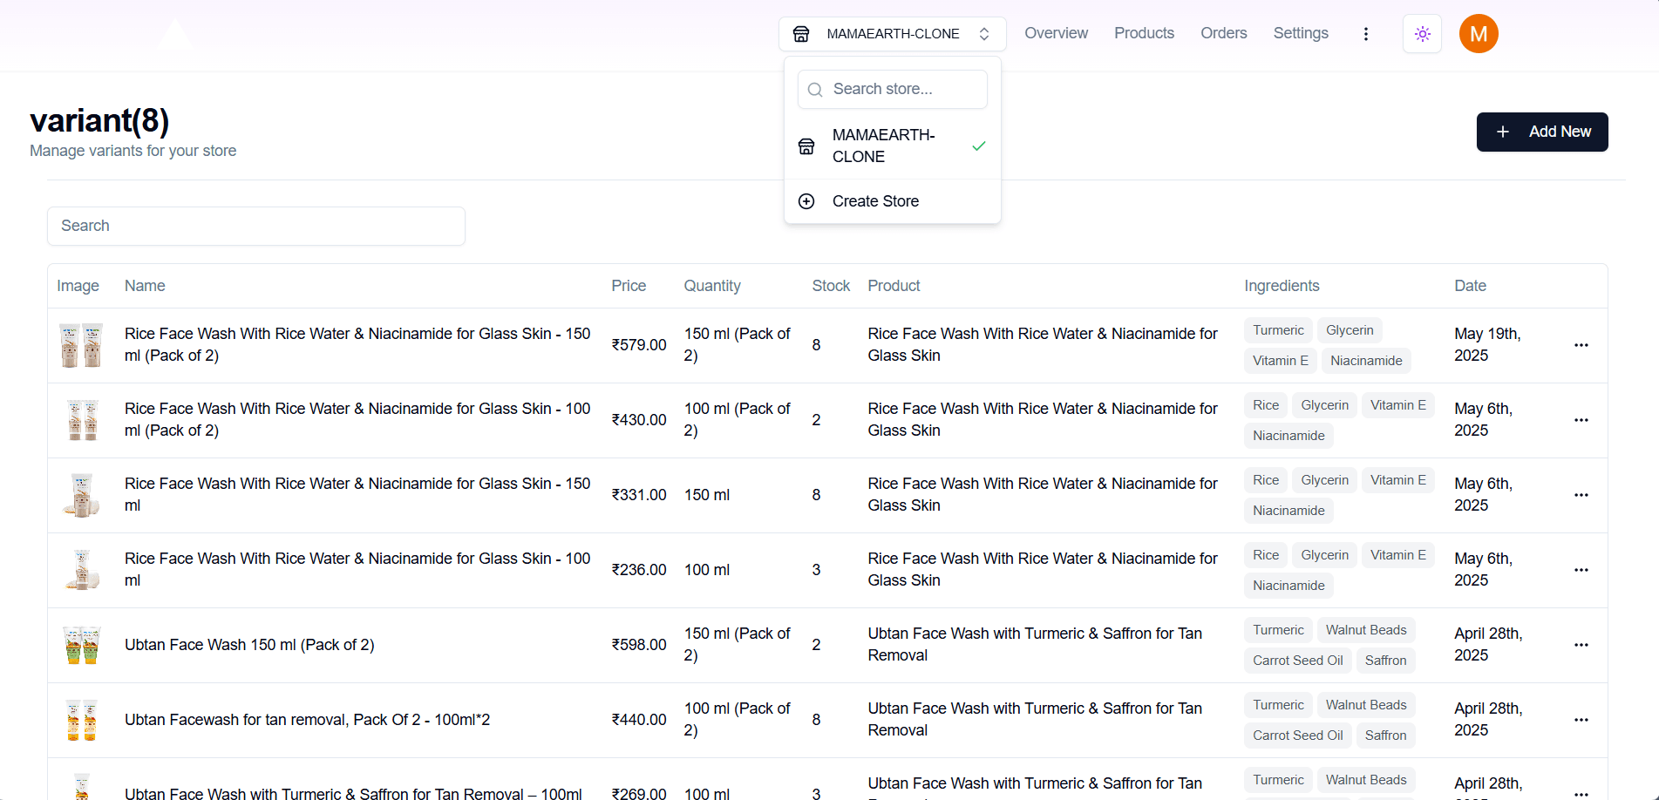Open actions menu for ₹430.00 variant row
This screenshot has height=800, width=1659.
coord(1581,420)
